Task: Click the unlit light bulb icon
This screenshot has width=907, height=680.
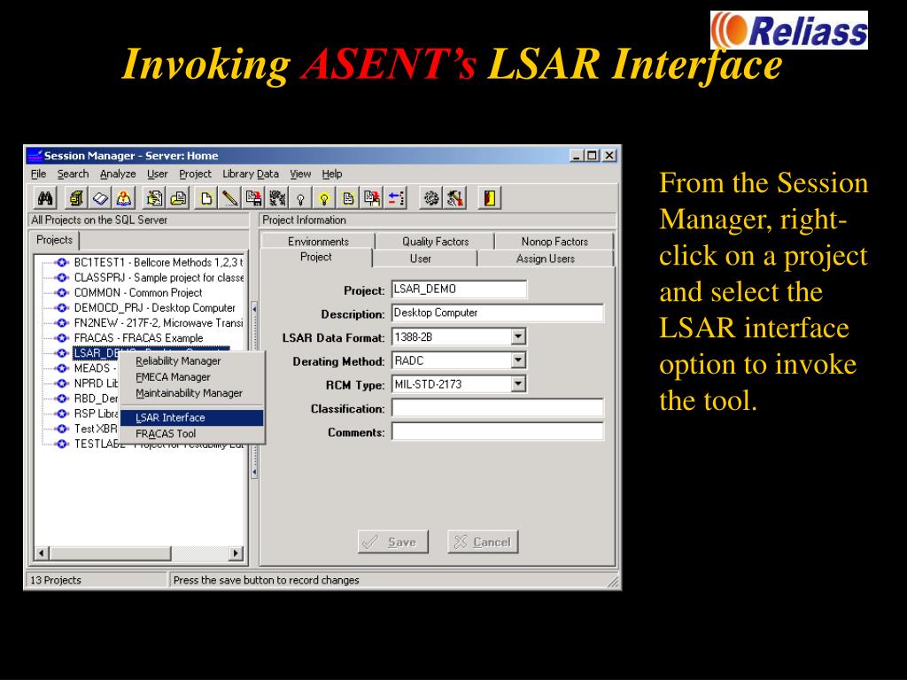Action: (301, 198)
